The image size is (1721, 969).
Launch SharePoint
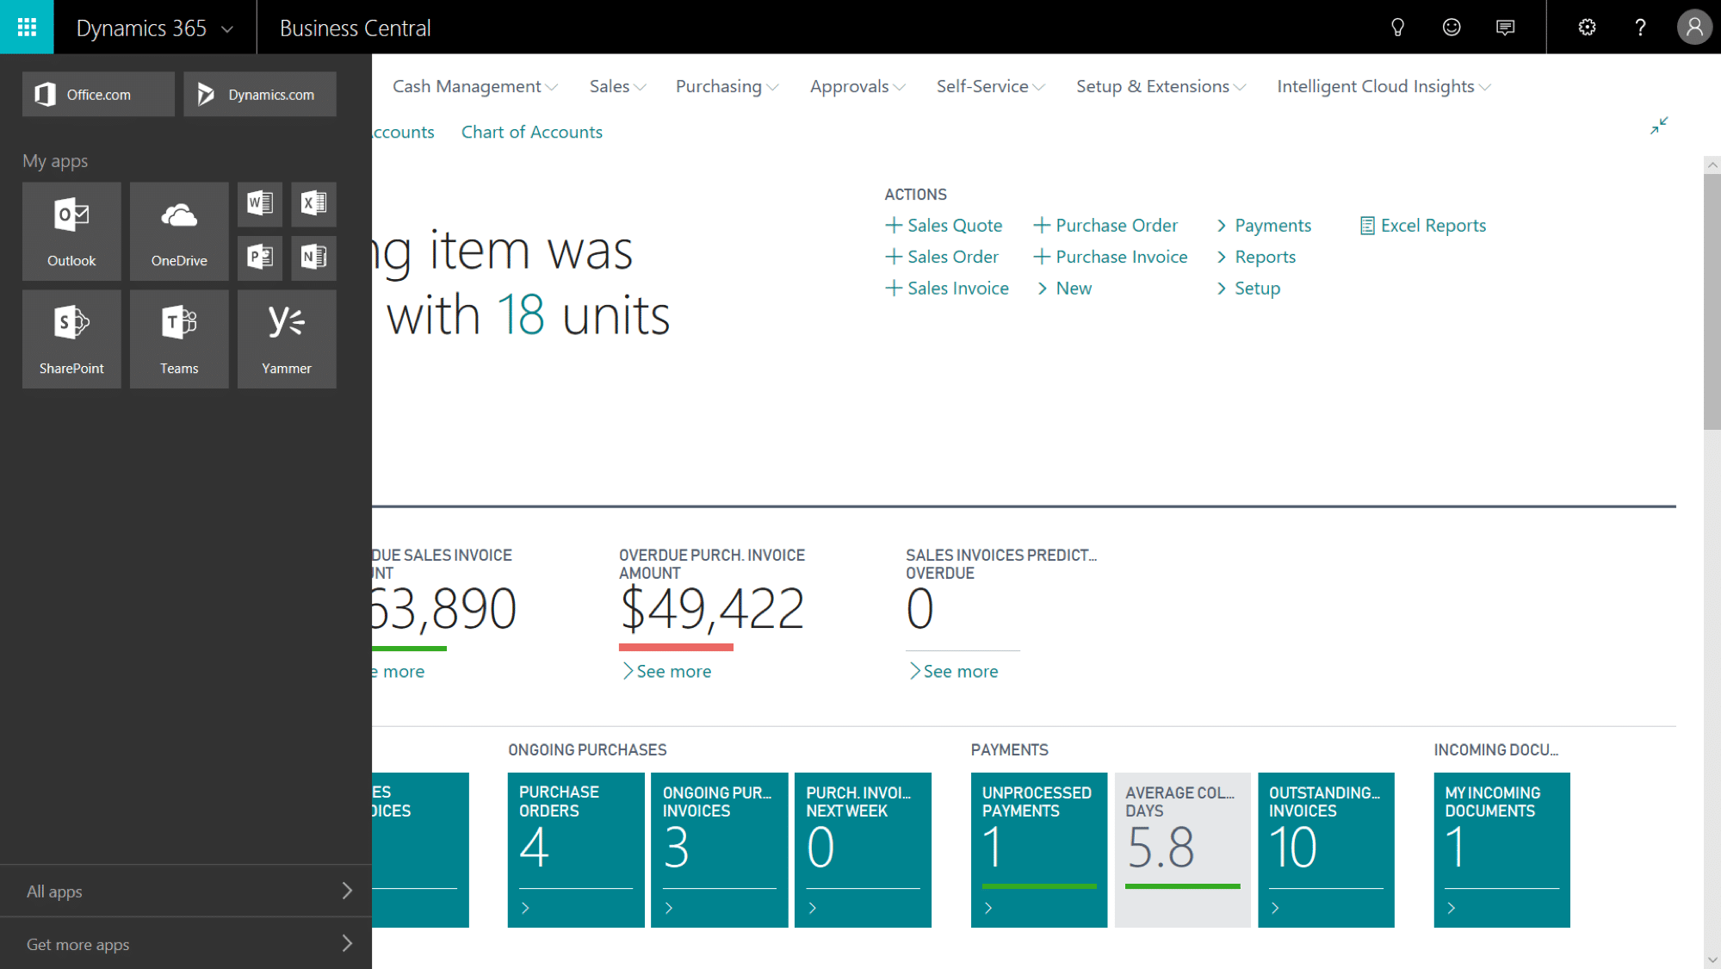[71, 339]
